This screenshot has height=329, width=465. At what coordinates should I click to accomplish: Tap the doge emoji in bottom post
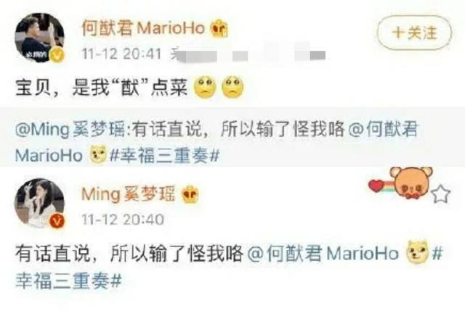coord(418,252)
